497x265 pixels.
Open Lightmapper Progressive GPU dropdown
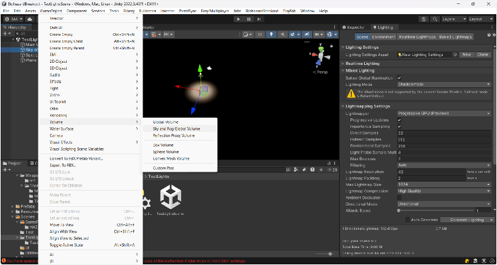(444, 114)
